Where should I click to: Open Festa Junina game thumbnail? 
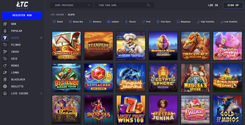click(163, 110)
